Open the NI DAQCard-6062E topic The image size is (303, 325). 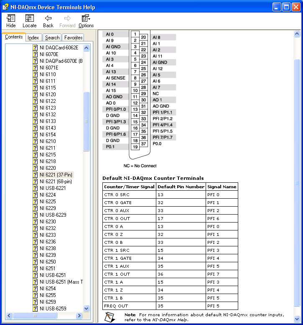[x=59, y=48]
